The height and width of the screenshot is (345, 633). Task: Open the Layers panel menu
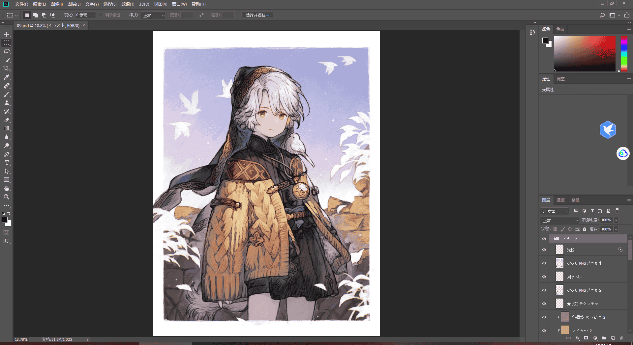point(629,200)
